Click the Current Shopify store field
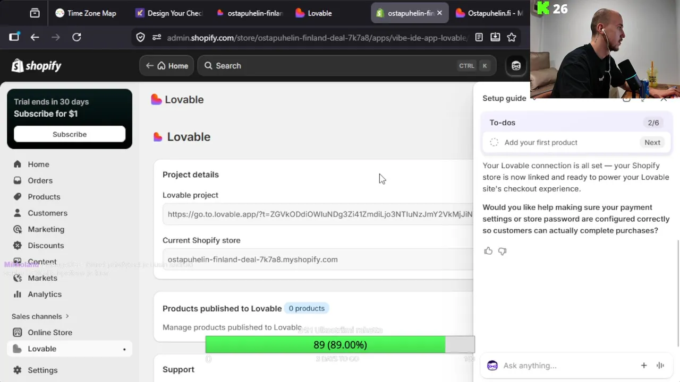Image resolution: width=680 pixels, height=382 pixels. coord(318,259)
